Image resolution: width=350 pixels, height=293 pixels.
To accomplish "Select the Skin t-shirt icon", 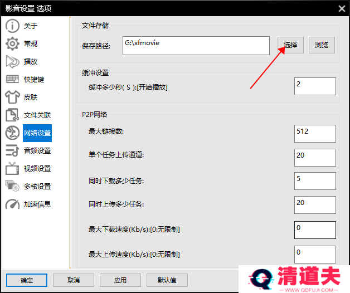I will pyautogui.click(x=12, y=97).
